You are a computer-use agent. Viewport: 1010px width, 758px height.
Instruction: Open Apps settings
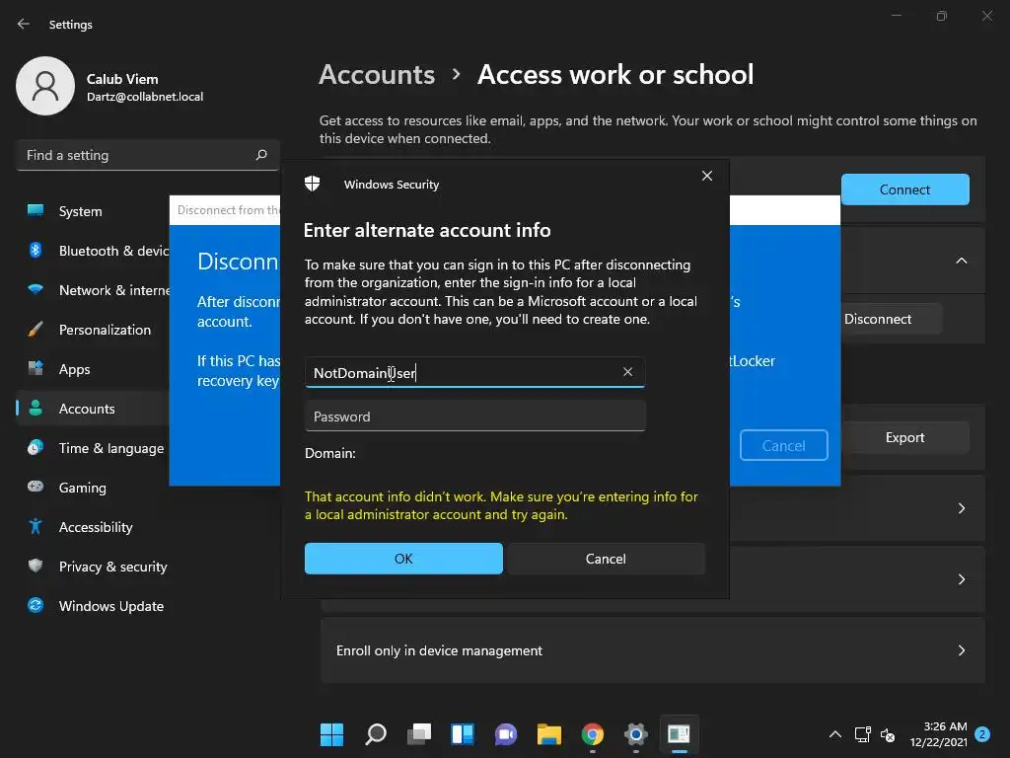[75, 369]
